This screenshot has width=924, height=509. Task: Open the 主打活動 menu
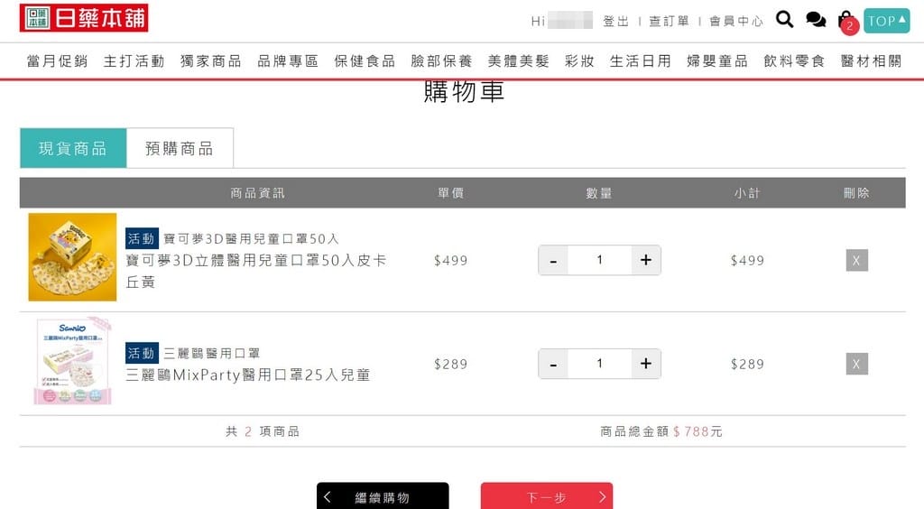click(134, 60)
